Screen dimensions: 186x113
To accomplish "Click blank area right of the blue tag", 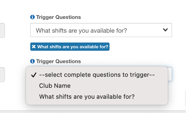I will [143, 47].
